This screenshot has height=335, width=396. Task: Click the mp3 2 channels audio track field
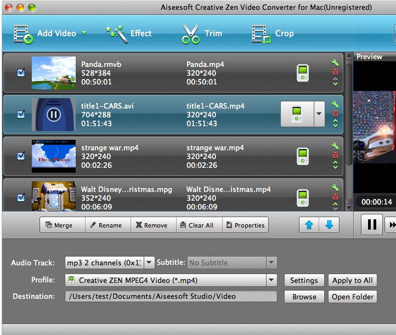[x=104, y=263]
